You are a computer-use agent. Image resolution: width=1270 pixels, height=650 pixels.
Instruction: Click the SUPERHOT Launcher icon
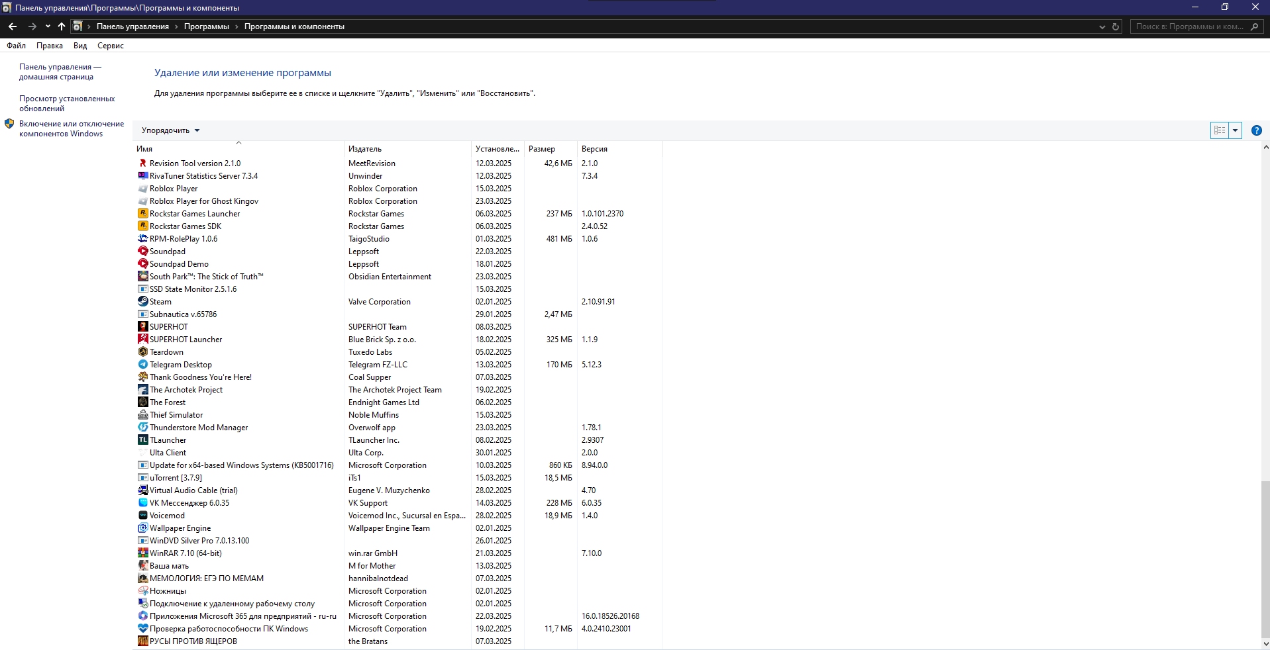click(x=142, y=339)
